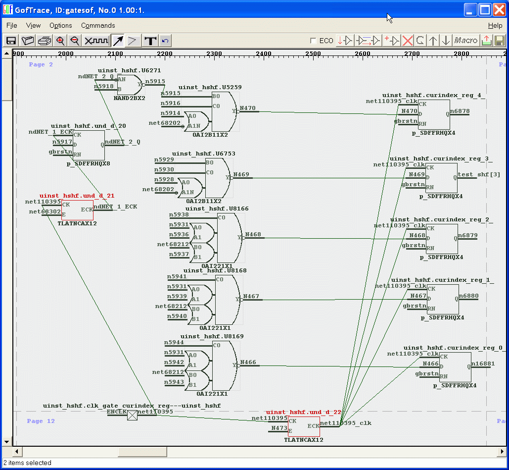This screenshot has width=509, height=470.
Task: Open a file with the folder icon
Action: (28, 41)
